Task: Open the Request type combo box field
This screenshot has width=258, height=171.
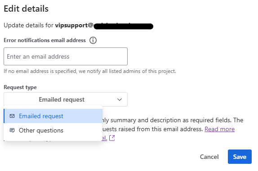Action: point(66,99)
